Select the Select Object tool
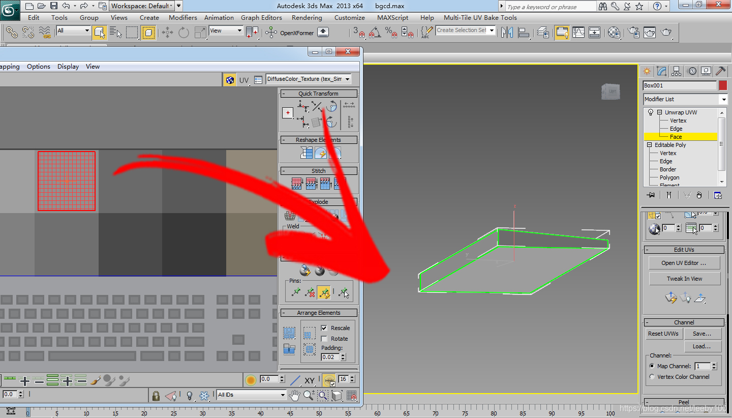Viewport: 732px width, 418px height. [99, 33]
